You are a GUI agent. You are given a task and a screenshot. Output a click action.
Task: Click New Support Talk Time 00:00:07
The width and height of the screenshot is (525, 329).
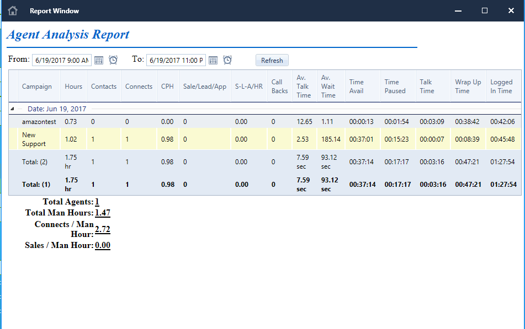click(x=432, y=139)
